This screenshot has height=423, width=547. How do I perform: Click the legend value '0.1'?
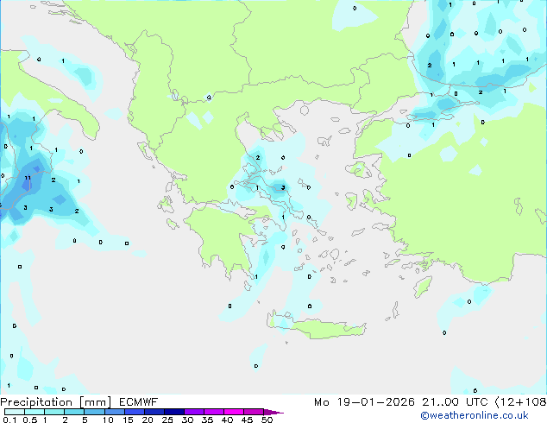tap(10, 420)
